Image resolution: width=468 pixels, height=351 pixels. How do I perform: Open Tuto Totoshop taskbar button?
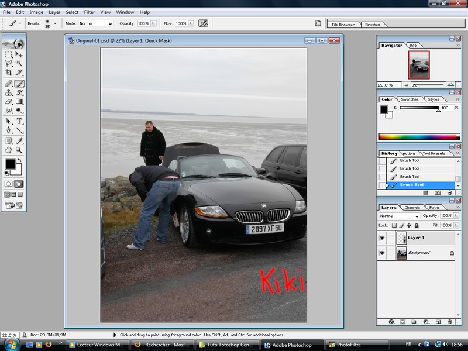click(x=228, y=345)
